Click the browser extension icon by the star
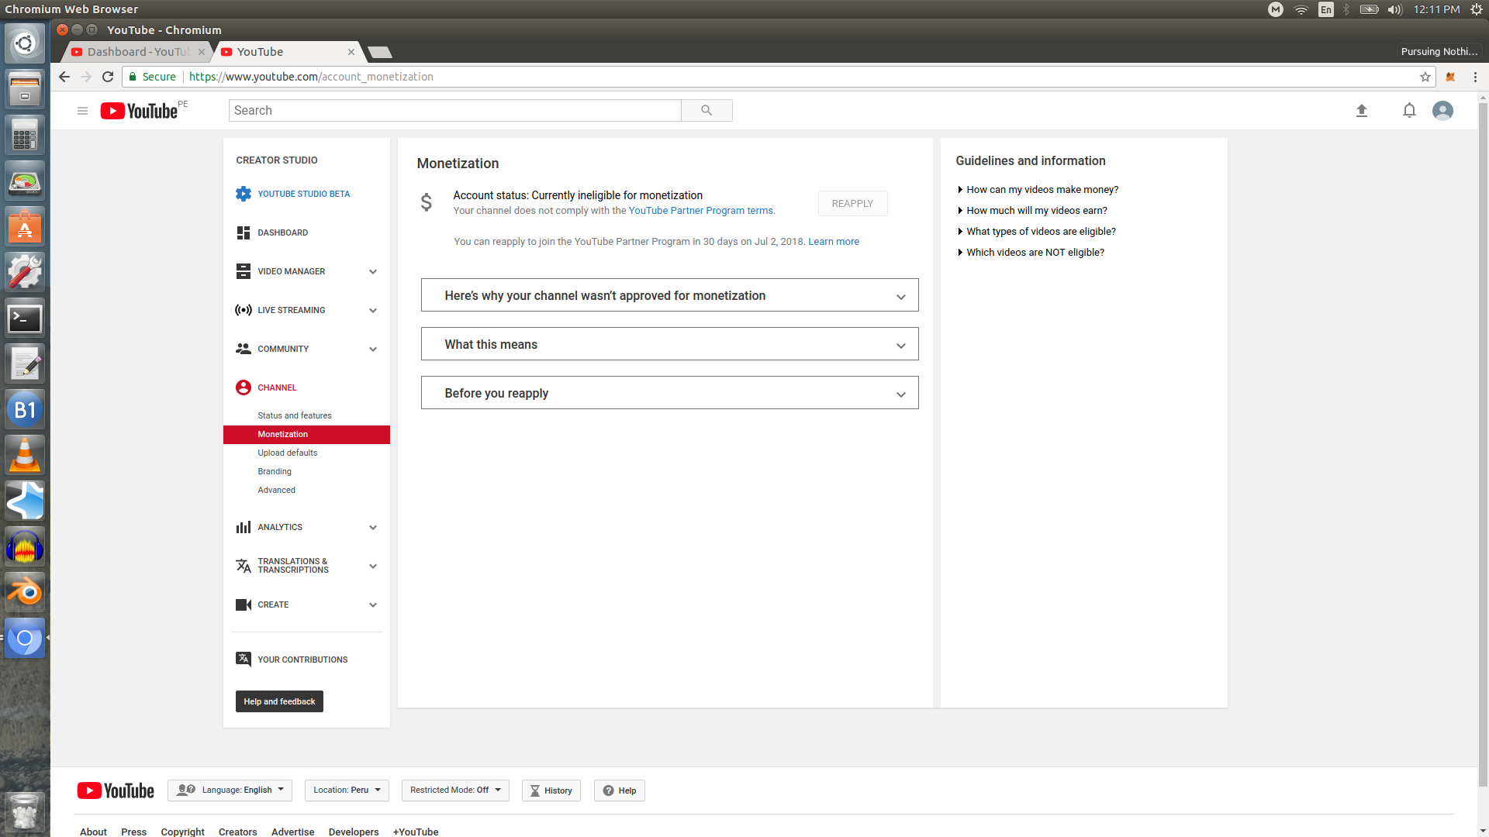 (1450, 77)
